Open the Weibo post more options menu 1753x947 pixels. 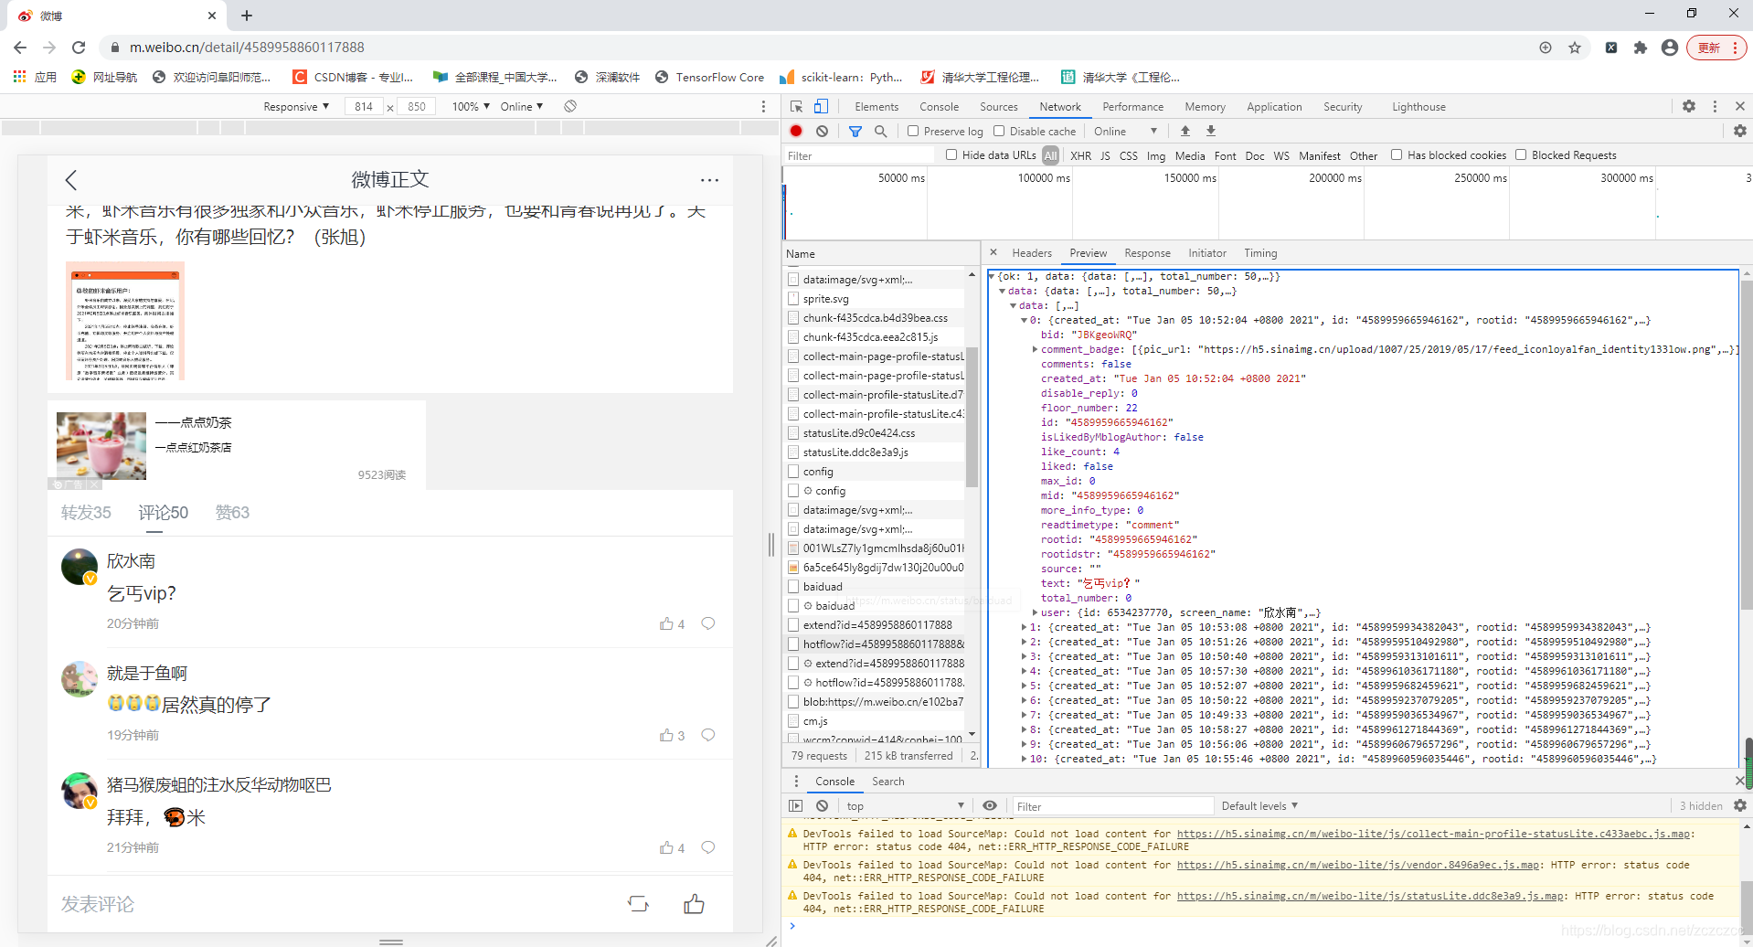[x=709, y=180]
